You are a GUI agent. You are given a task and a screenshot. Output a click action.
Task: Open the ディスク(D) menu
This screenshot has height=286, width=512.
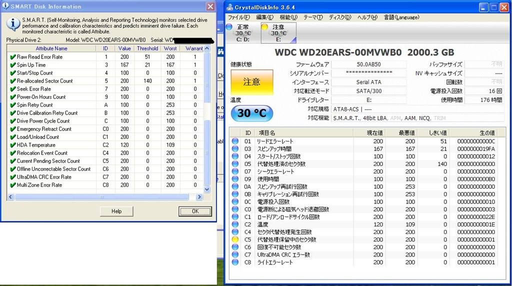[x=340, y=17]
